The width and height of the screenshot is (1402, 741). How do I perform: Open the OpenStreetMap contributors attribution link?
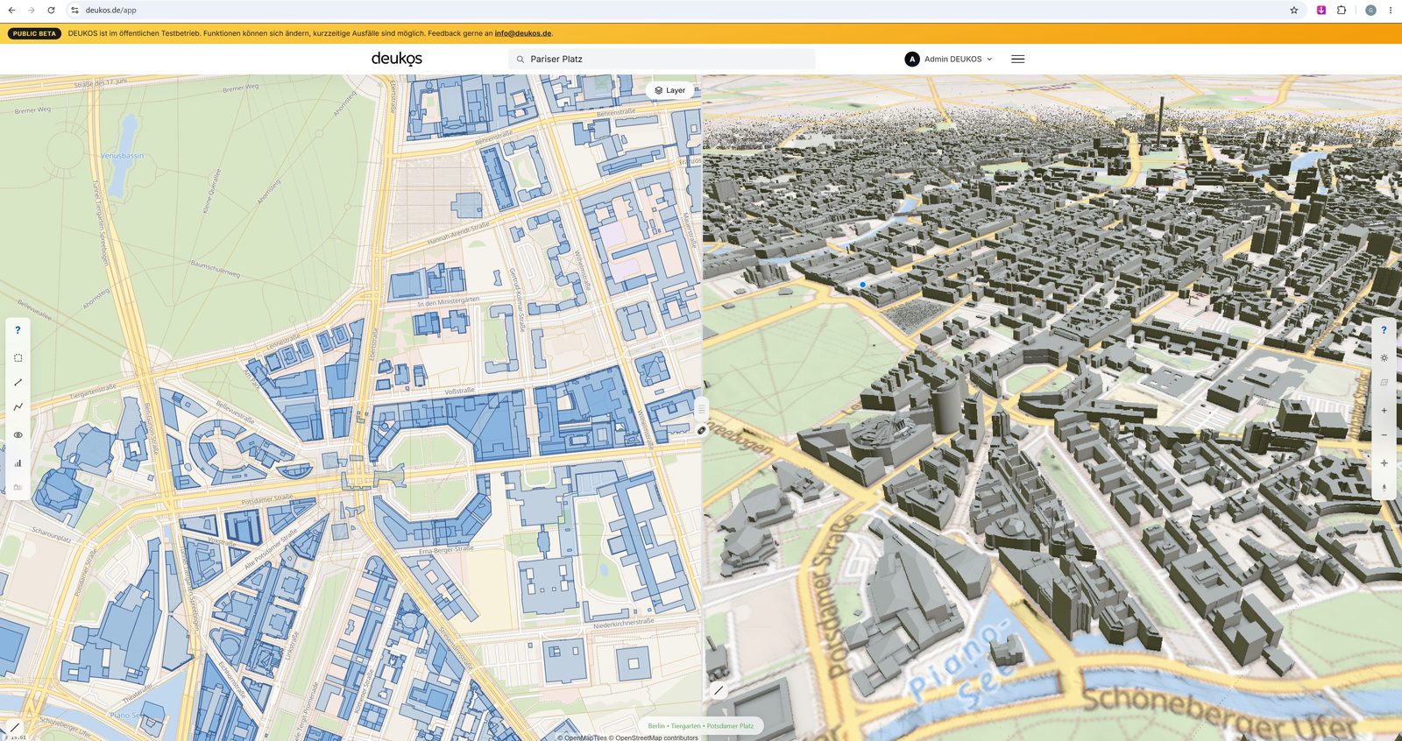(x=656, y=737)
